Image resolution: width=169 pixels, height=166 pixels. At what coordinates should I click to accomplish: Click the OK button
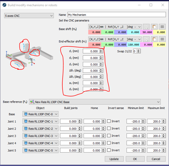point(135,159)
